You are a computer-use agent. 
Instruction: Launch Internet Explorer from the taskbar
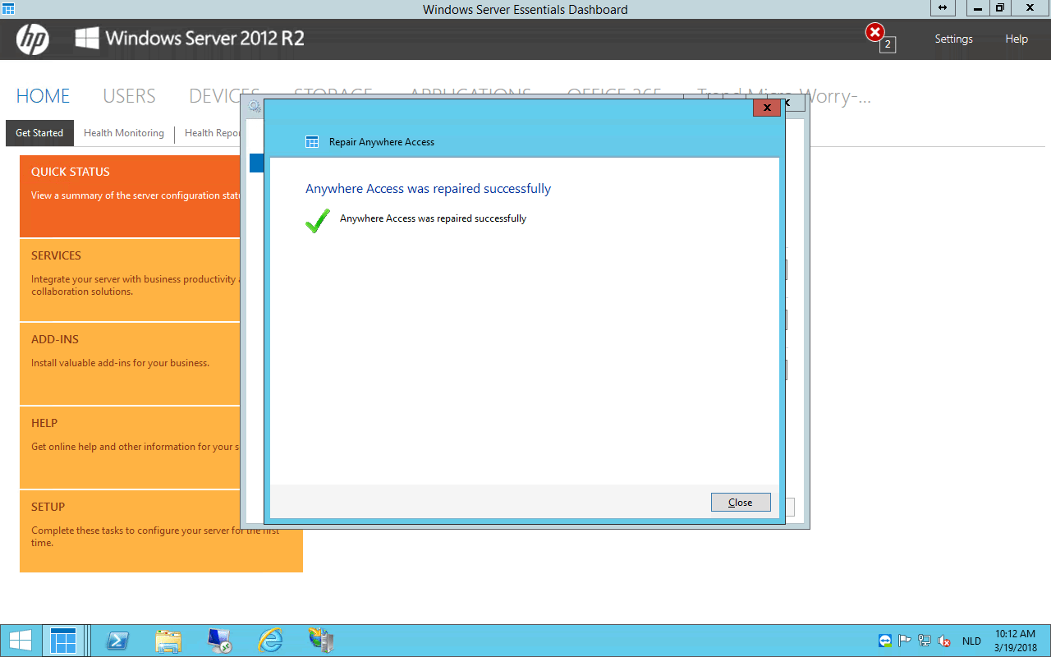pyautogui.click(x=270, y=641)
